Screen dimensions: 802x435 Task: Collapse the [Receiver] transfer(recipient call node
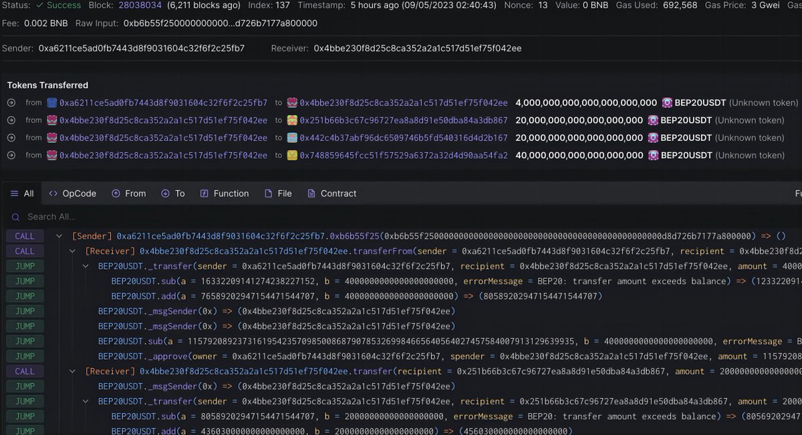73,372
